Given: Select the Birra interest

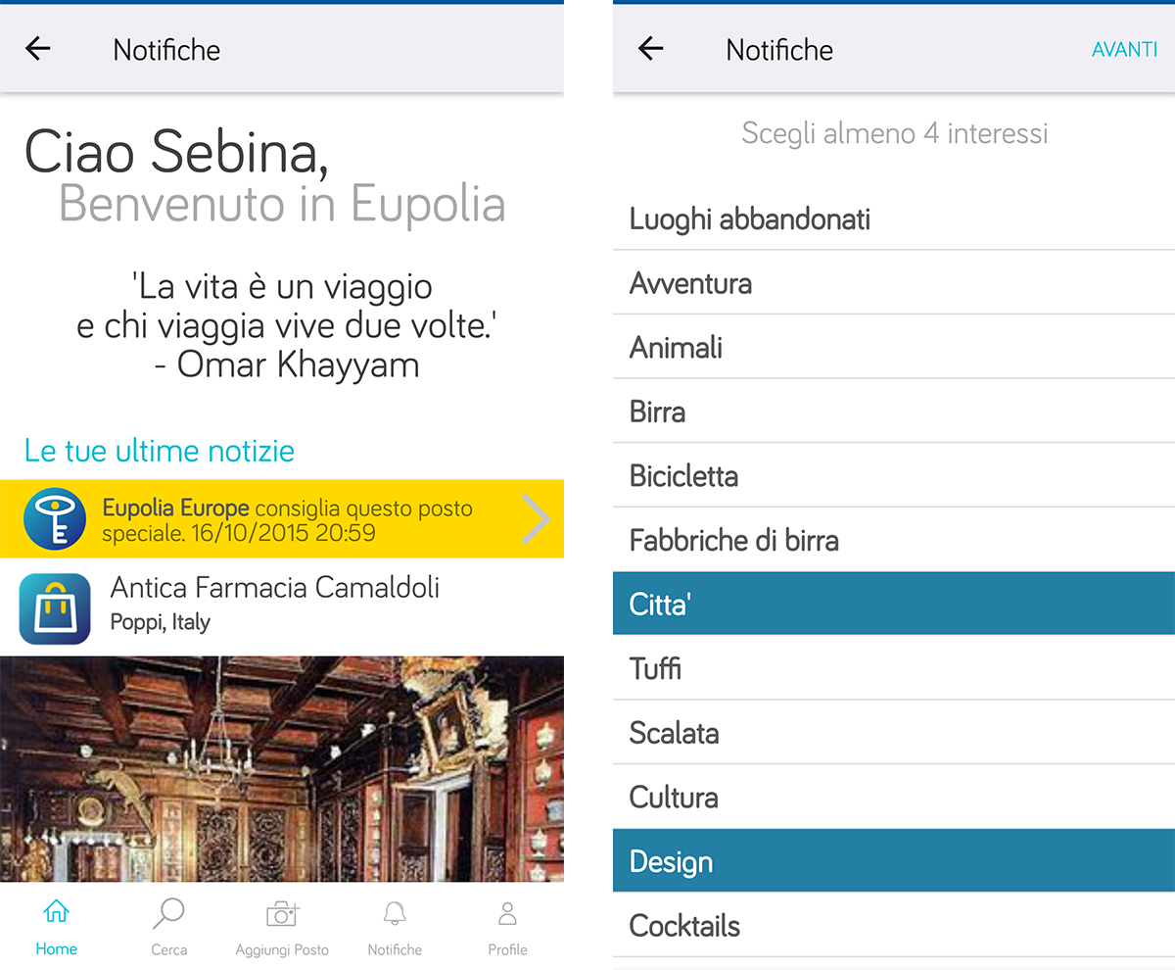Looking at the screenshot, I should pyautogui.click(x=893, y=412).
